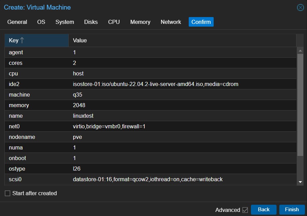Open the OS tab
This screenshot has width=307, height=216.
[41, 22]
